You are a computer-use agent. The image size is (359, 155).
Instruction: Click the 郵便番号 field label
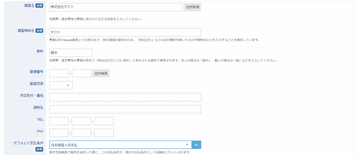tap(36, 71)
